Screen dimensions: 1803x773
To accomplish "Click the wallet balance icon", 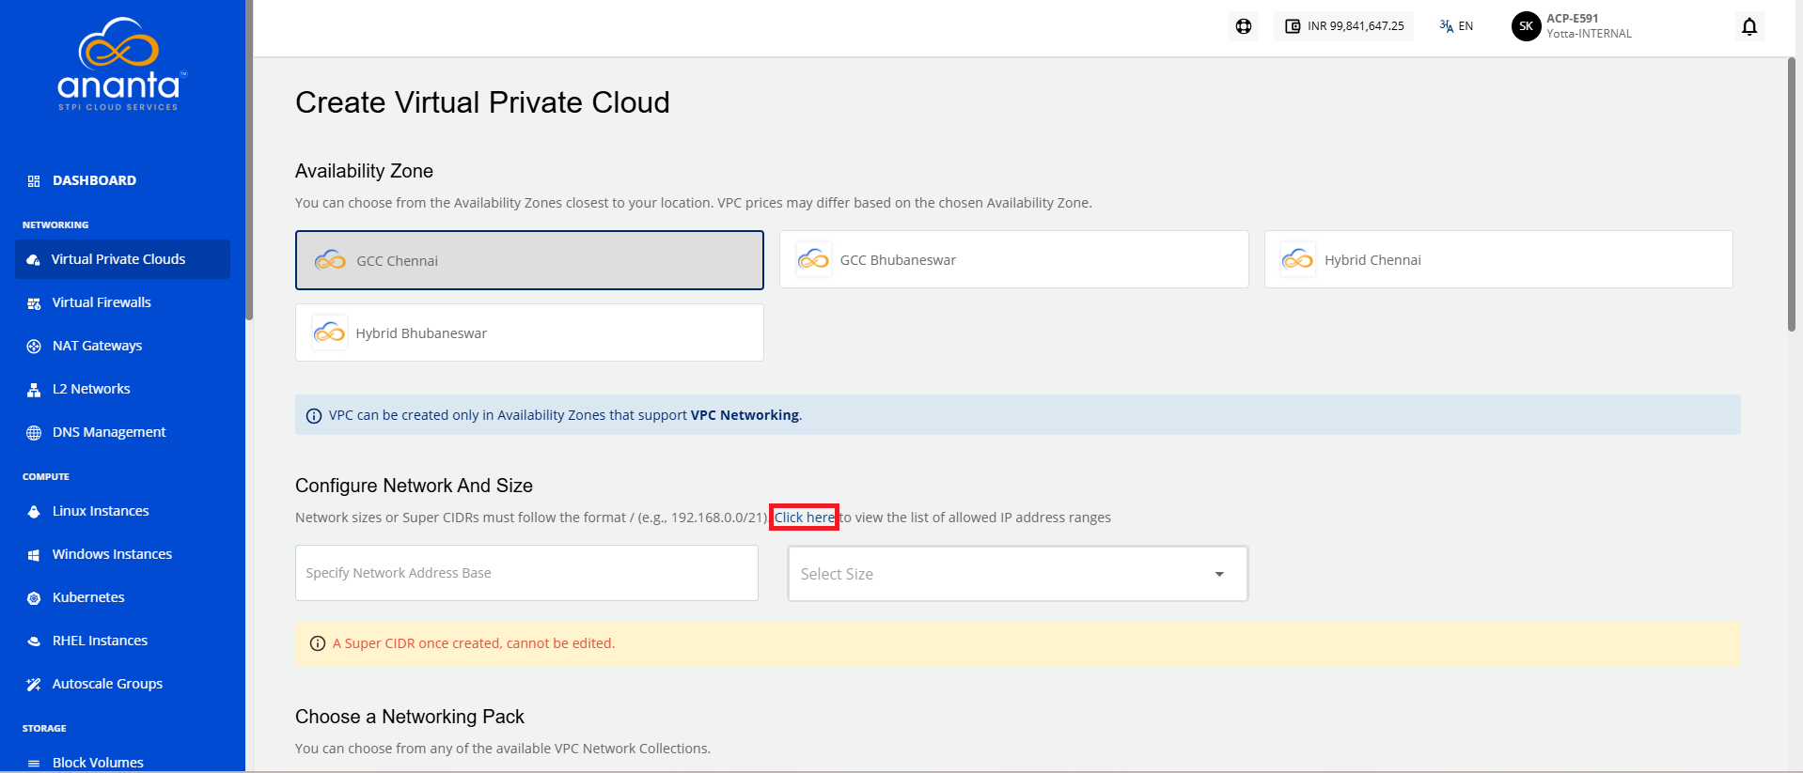I will coord(1293,26).
